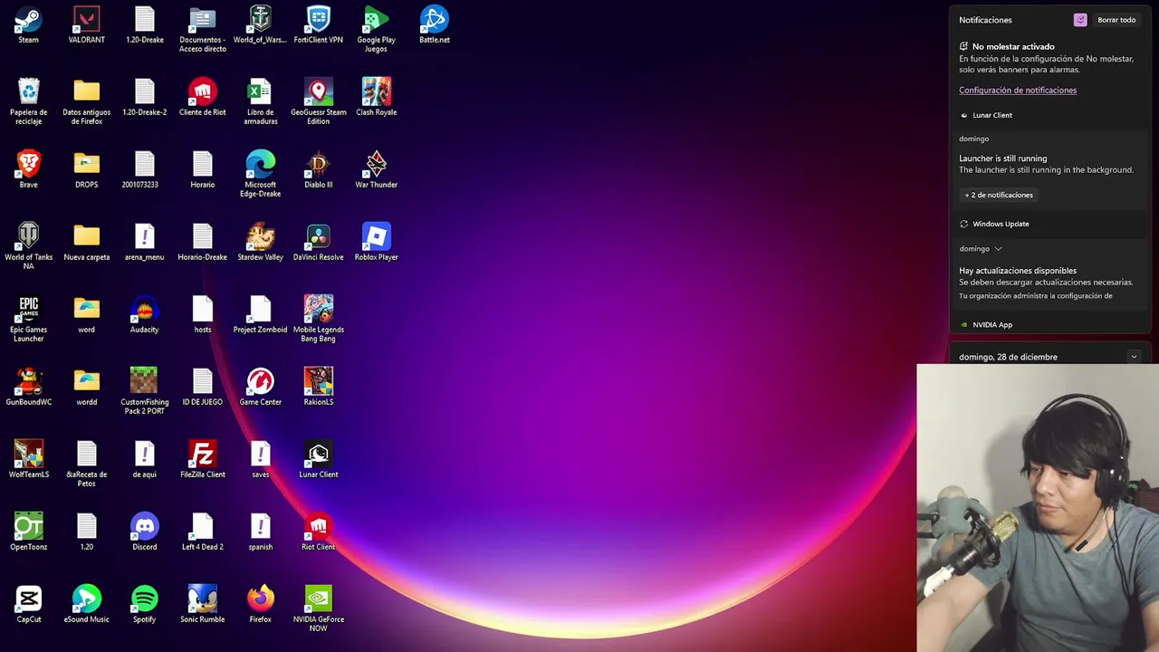
Task: Select the CustomFishing Pack 2 PORT icon
Action: 144,391
